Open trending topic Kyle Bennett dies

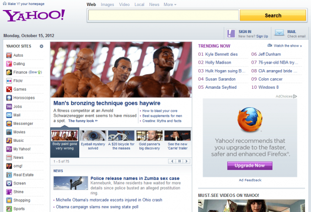(221, 54)
